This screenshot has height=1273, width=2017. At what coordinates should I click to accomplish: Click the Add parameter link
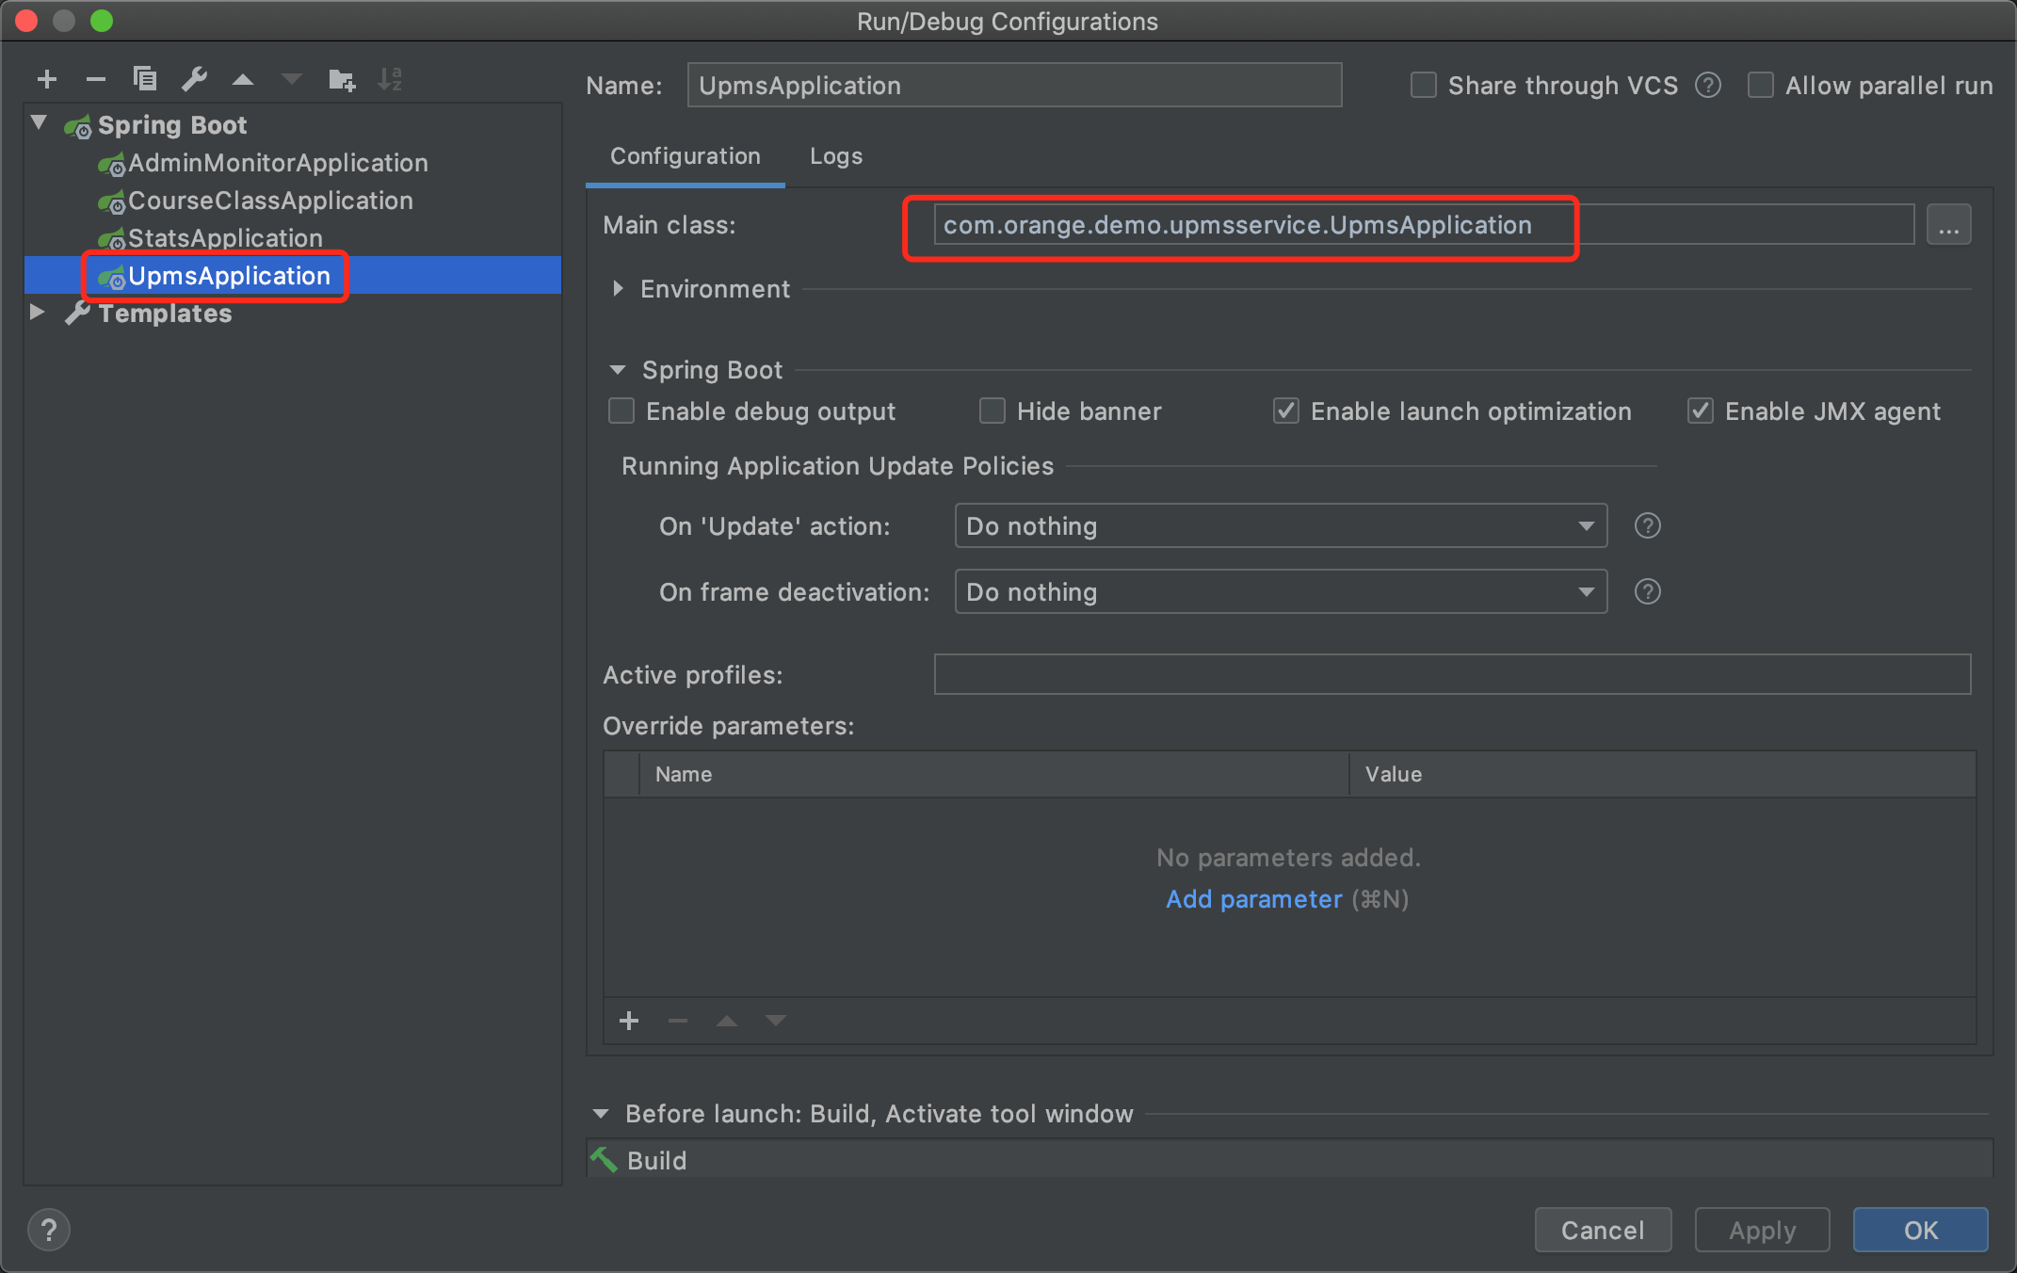(x=1253, y=899)
